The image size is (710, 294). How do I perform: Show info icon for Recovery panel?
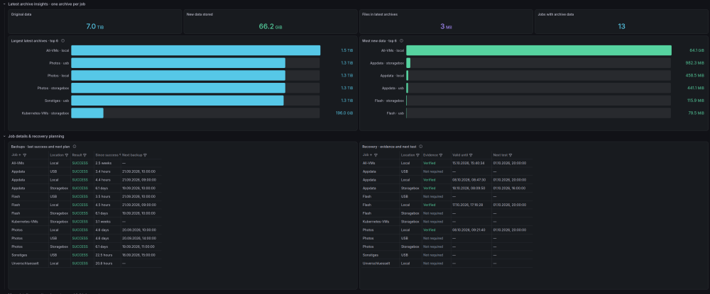(420, 147)
